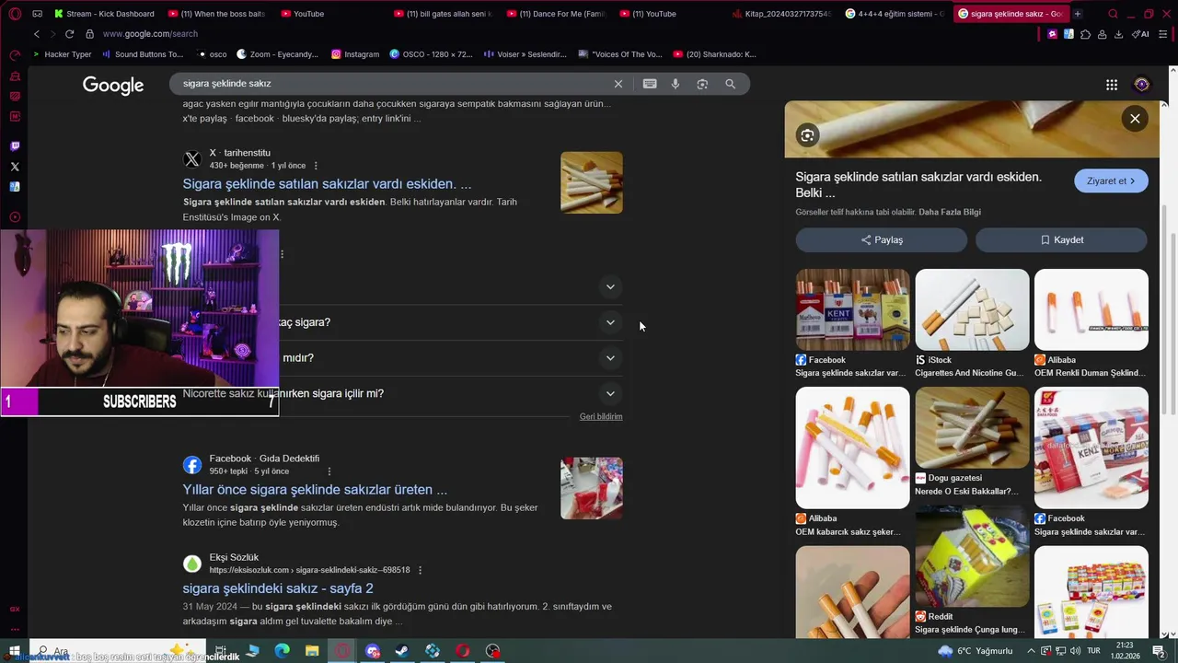The image size is (1178, 663).
Task: Clear the Google search box text
Action: click(x=618, y=84)
